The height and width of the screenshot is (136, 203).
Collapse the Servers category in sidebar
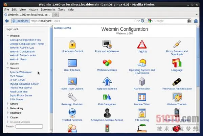tap(8, 68)
